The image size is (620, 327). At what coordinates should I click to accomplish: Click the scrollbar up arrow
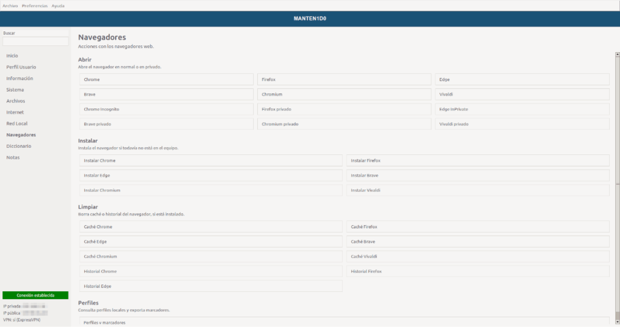coord(617,54)
